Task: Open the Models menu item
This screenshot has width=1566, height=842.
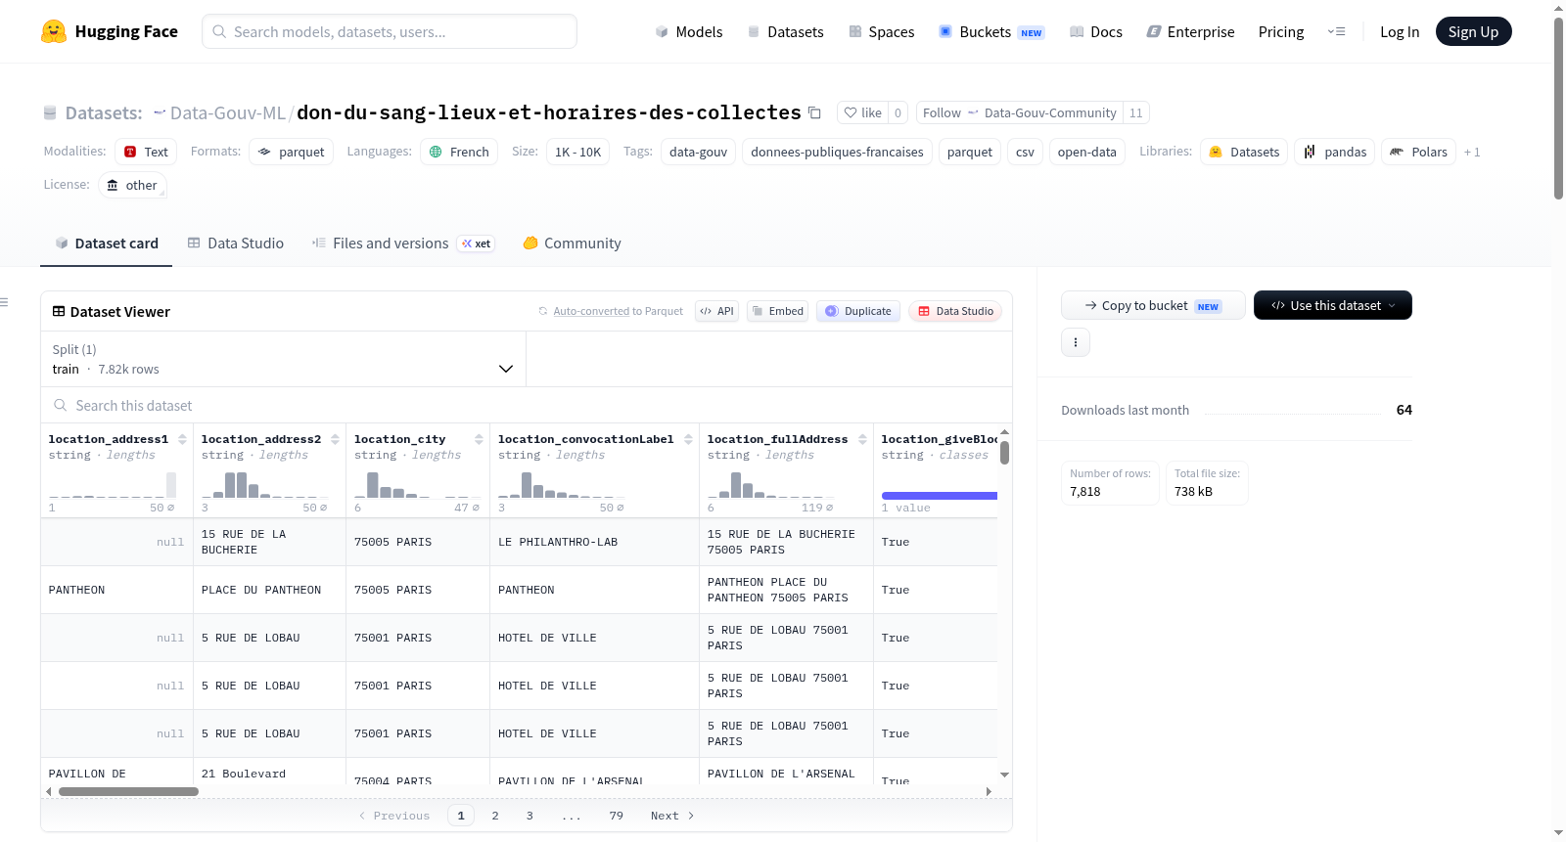Action: [689, 31]
